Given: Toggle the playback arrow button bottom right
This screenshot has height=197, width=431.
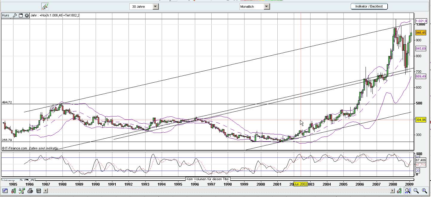Looking at the screenshot, I should (x=392, y=191).
